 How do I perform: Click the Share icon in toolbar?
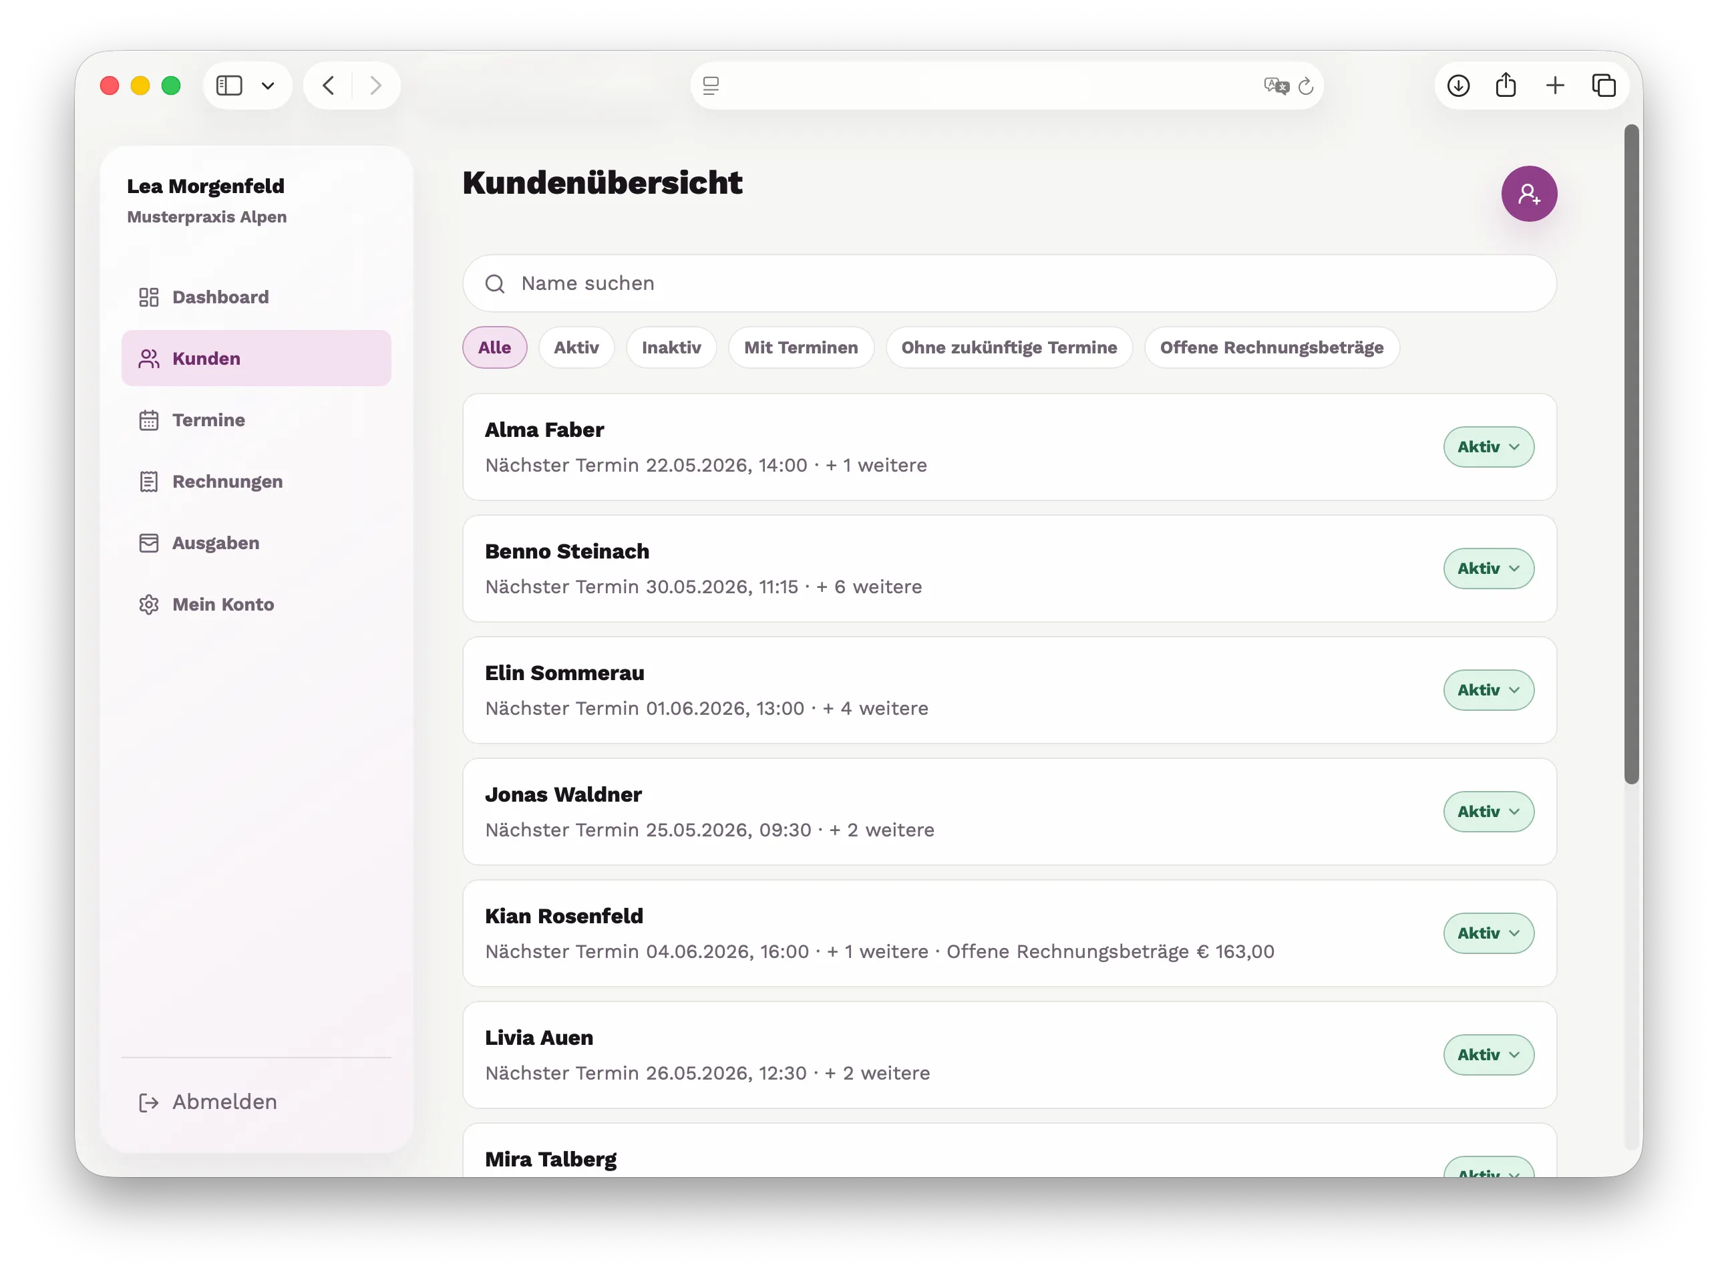1506,85
